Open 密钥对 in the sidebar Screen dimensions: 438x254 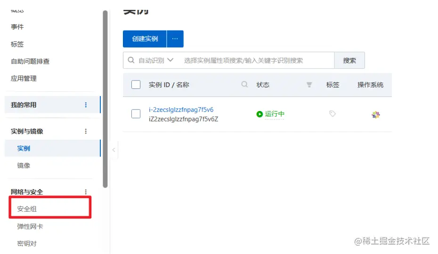(27, 243)
